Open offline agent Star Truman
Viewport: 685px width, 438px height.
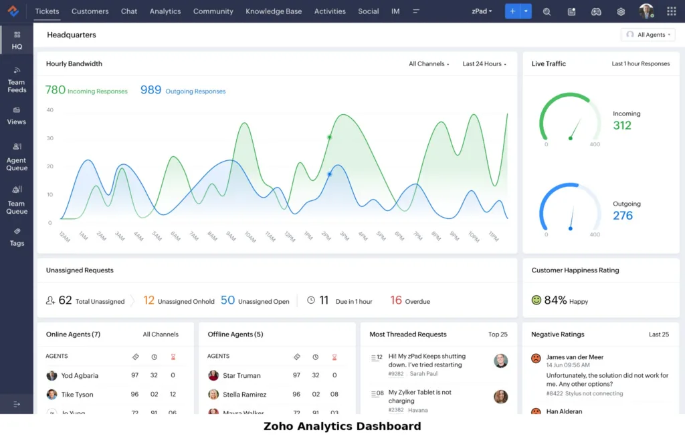[241, 375]
